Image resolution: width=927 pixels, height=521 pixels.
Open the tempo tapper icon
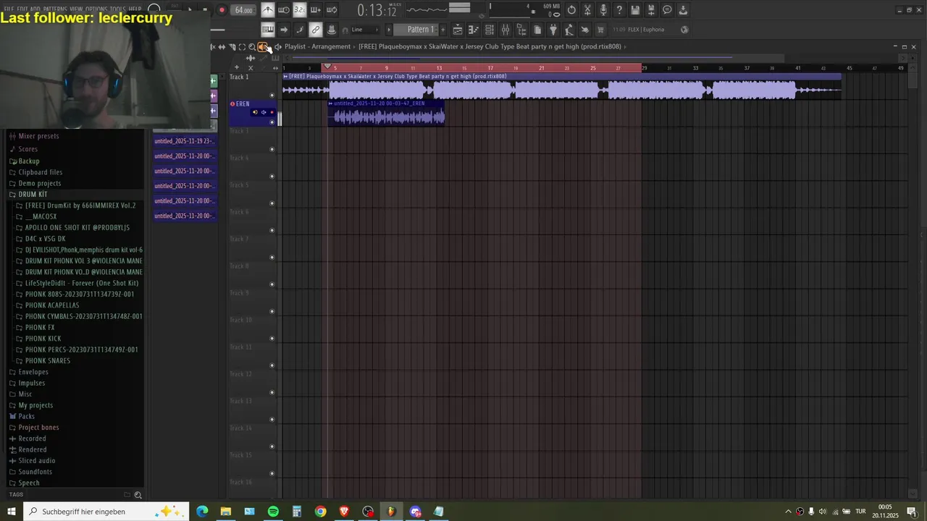(x=569, y=30)
